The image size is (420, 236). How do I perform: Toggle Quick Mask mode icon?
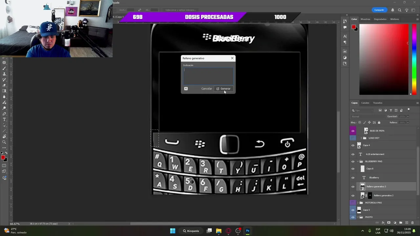tap(4, 166)
